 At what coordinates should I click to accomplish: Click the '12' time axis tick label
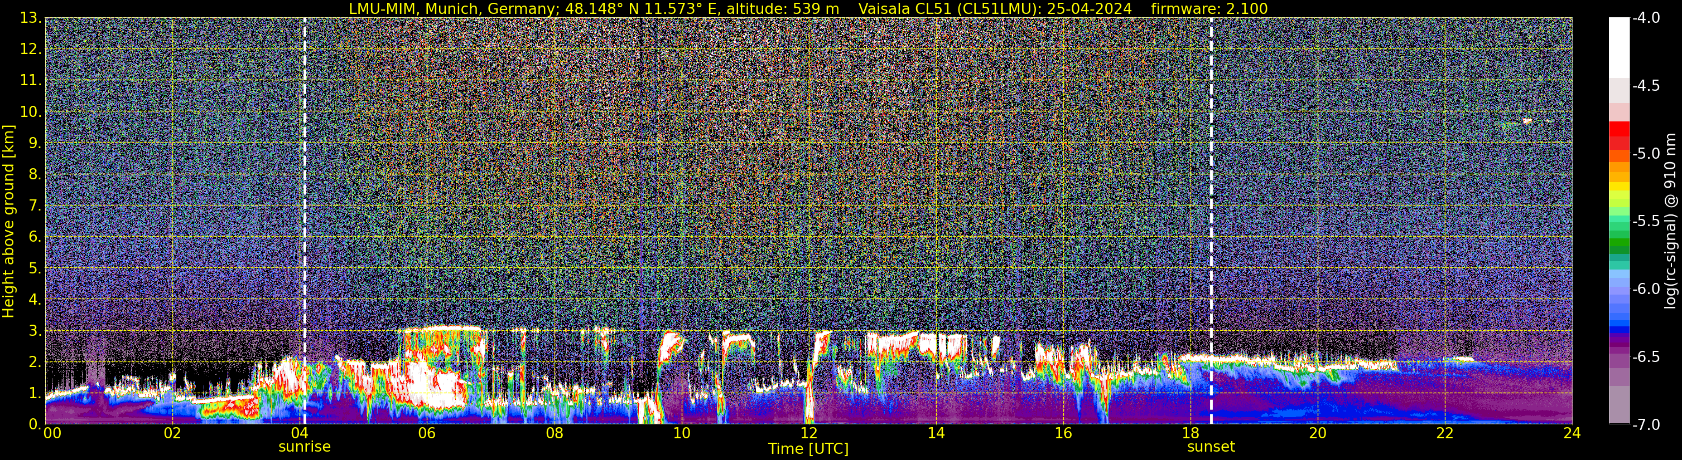point(809,434)
